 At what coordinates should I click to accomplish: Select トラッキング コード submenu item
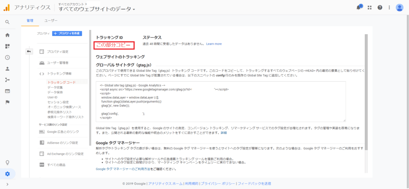click(62, 83)
